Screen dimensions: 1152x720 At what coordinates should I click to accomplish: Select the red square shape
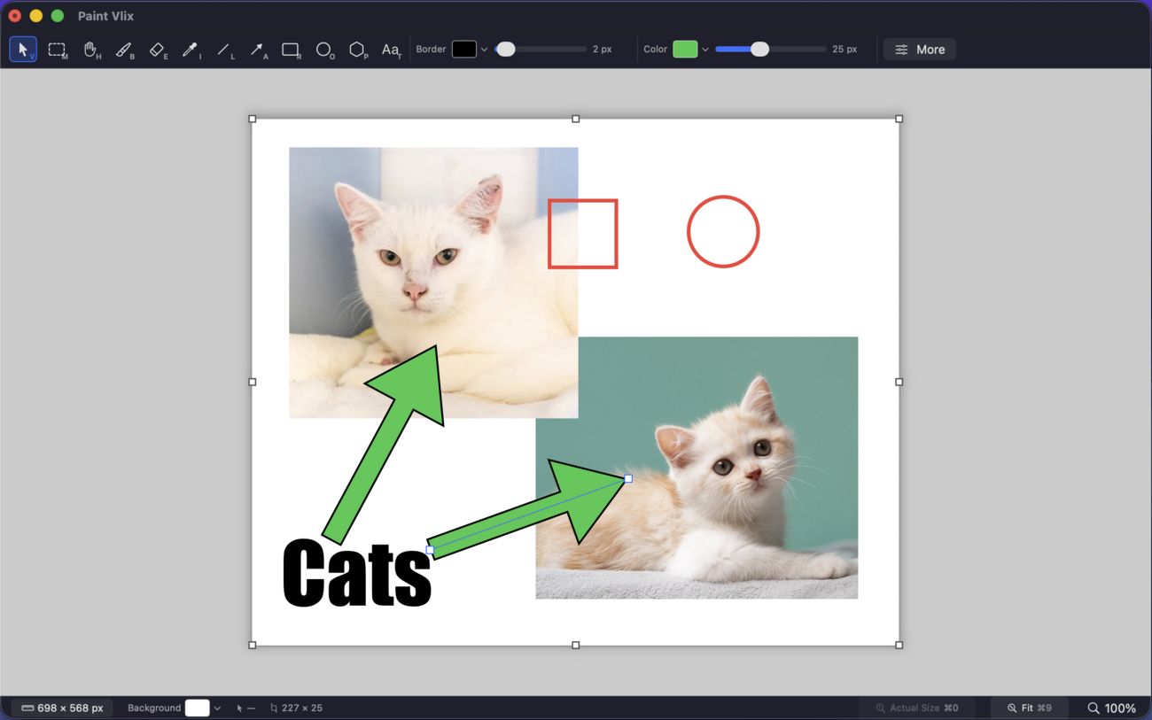(x=582, y=234)
